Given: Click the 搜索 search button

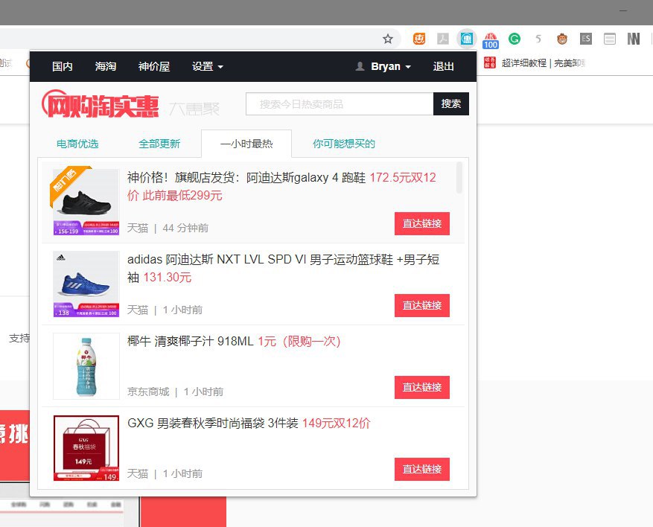Looking at the screenshot, I should coord(451,104).
